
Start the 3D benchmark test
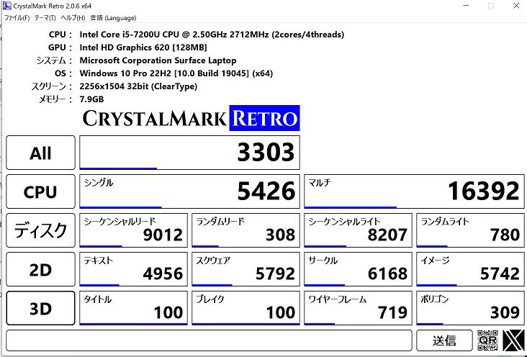click(40, 308)
